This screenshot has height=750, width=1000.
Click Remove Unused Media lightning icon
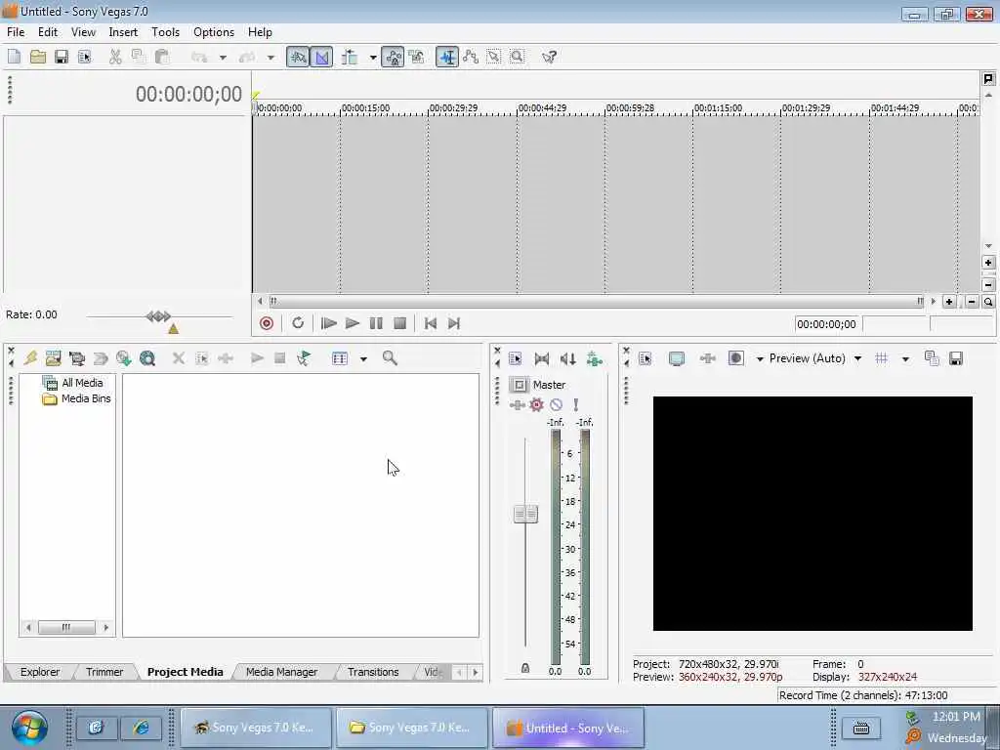tap(30, 358)
